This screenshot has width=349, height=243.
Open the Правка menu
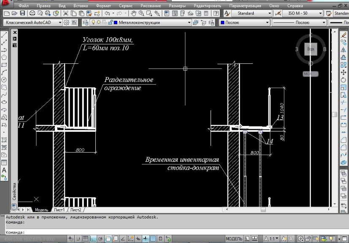tap(43, 6)
